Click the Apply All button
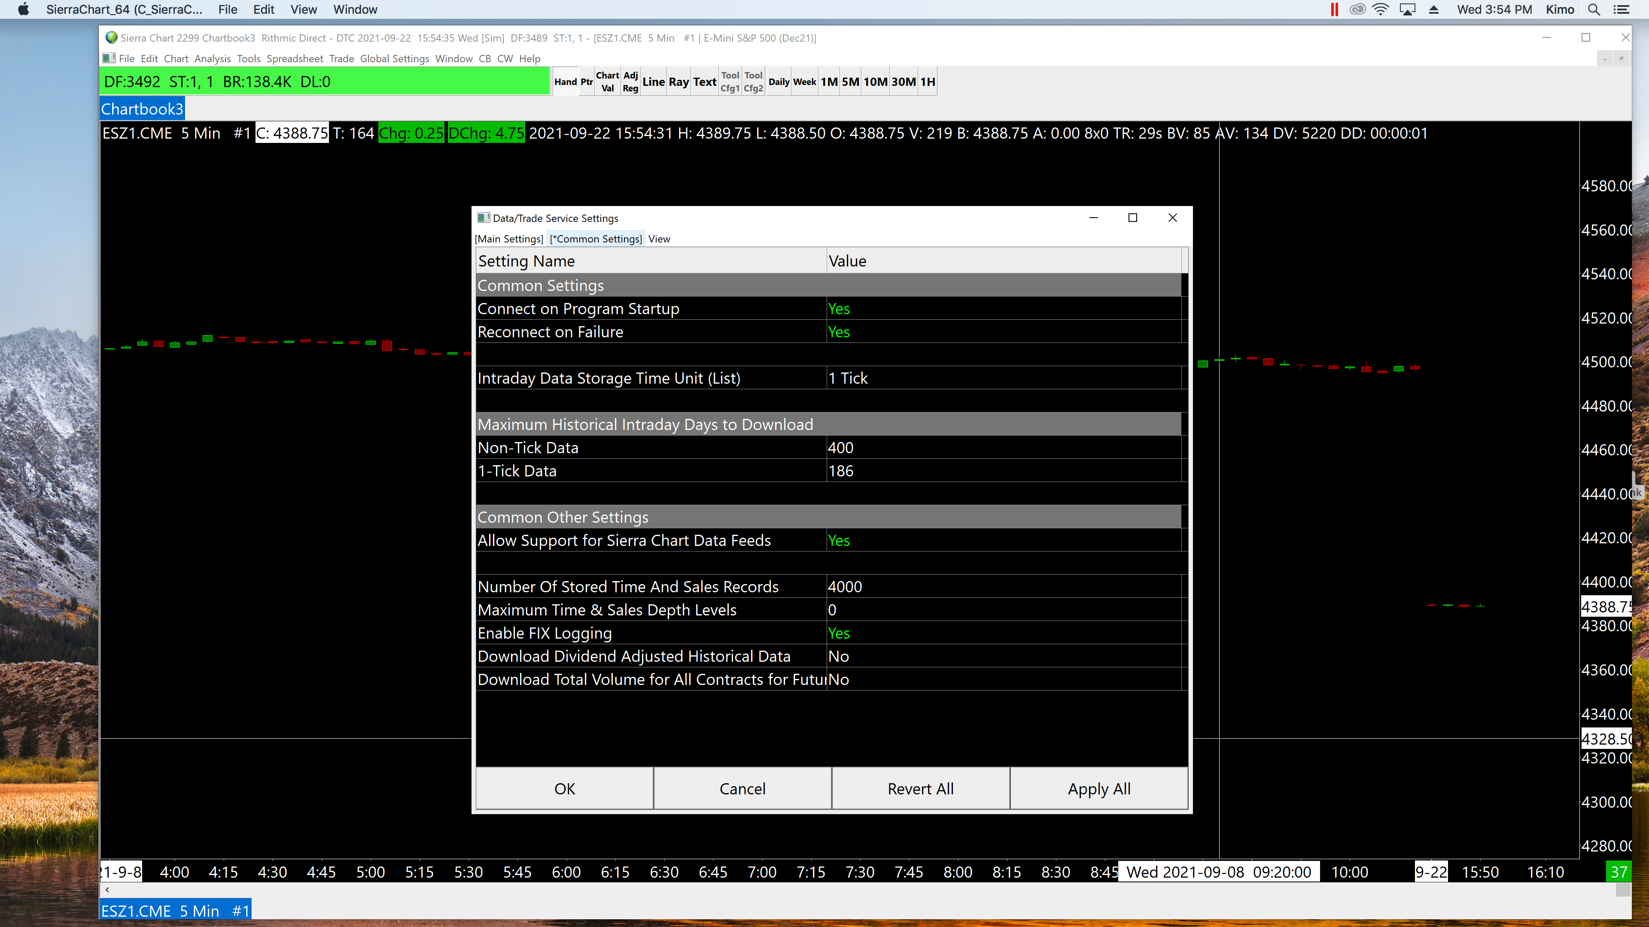Image resolution: width=1649 pixels, height=927 pixels. click(x=1098, y=789)
